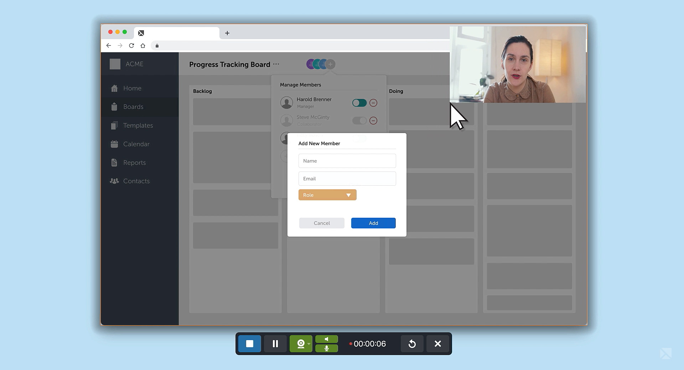This screenshot has width=684, height=370.
Task: Go to Reports in sidebar
Action: 134,163
